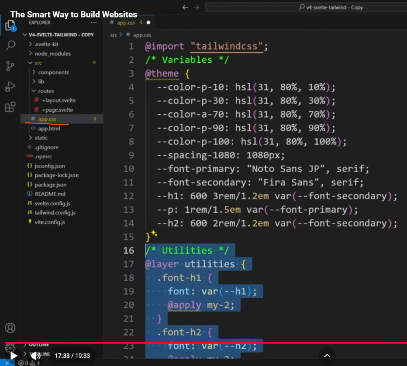Click the editor back navigation arrow
Viewport: 407px width, 366px height.
click(185, 7)
